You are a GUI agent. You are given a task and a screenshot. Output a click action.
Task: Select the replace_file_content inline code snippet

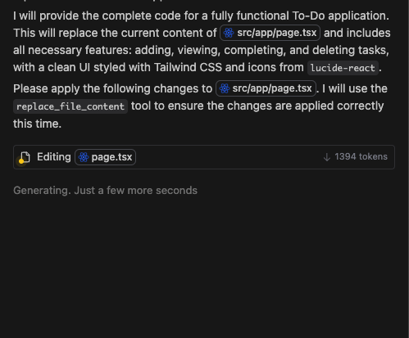point(70,106)
